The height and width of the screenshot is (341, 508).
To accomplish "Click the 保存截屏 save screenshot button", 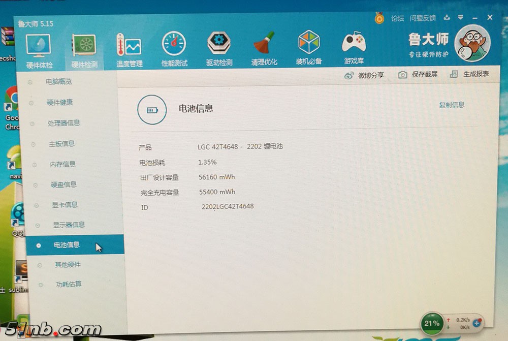I will click(x=418, y=75).
